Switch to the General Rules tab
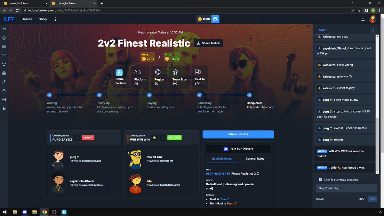The height and width of the screenshot is (216, 384). (255, 158)
